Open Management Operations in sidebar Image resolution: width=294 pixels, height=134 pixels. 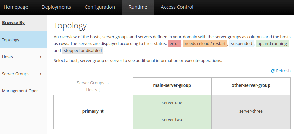[x=23, y=91]
